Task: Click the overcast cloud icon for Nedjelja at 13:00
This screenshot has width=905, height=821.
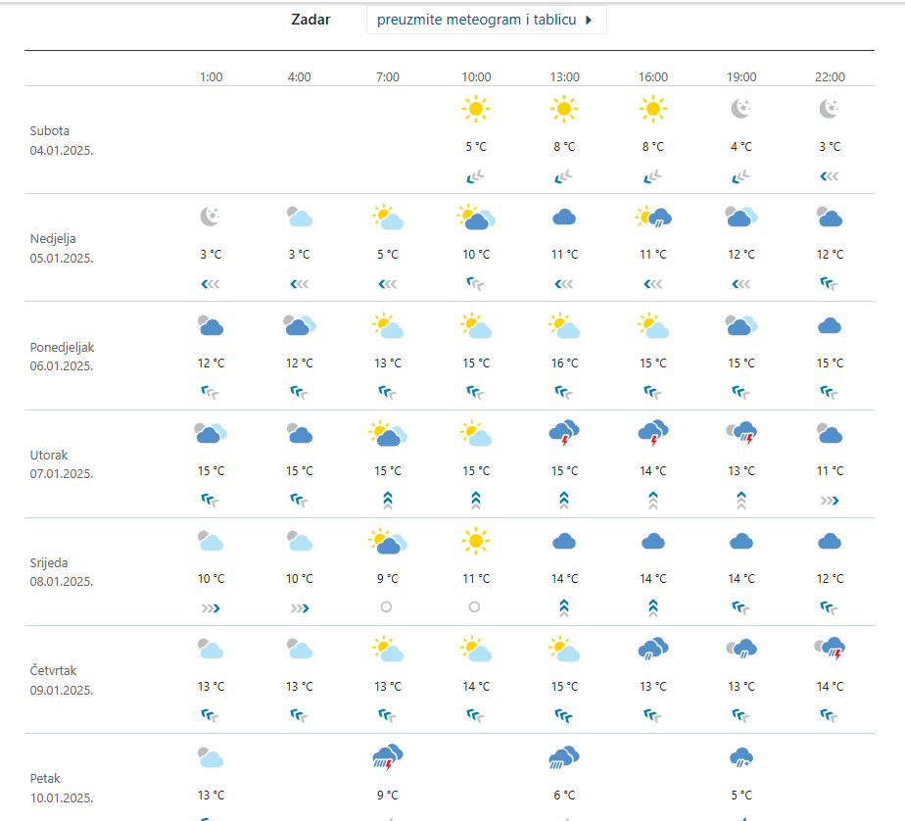Action: (564, 217)
